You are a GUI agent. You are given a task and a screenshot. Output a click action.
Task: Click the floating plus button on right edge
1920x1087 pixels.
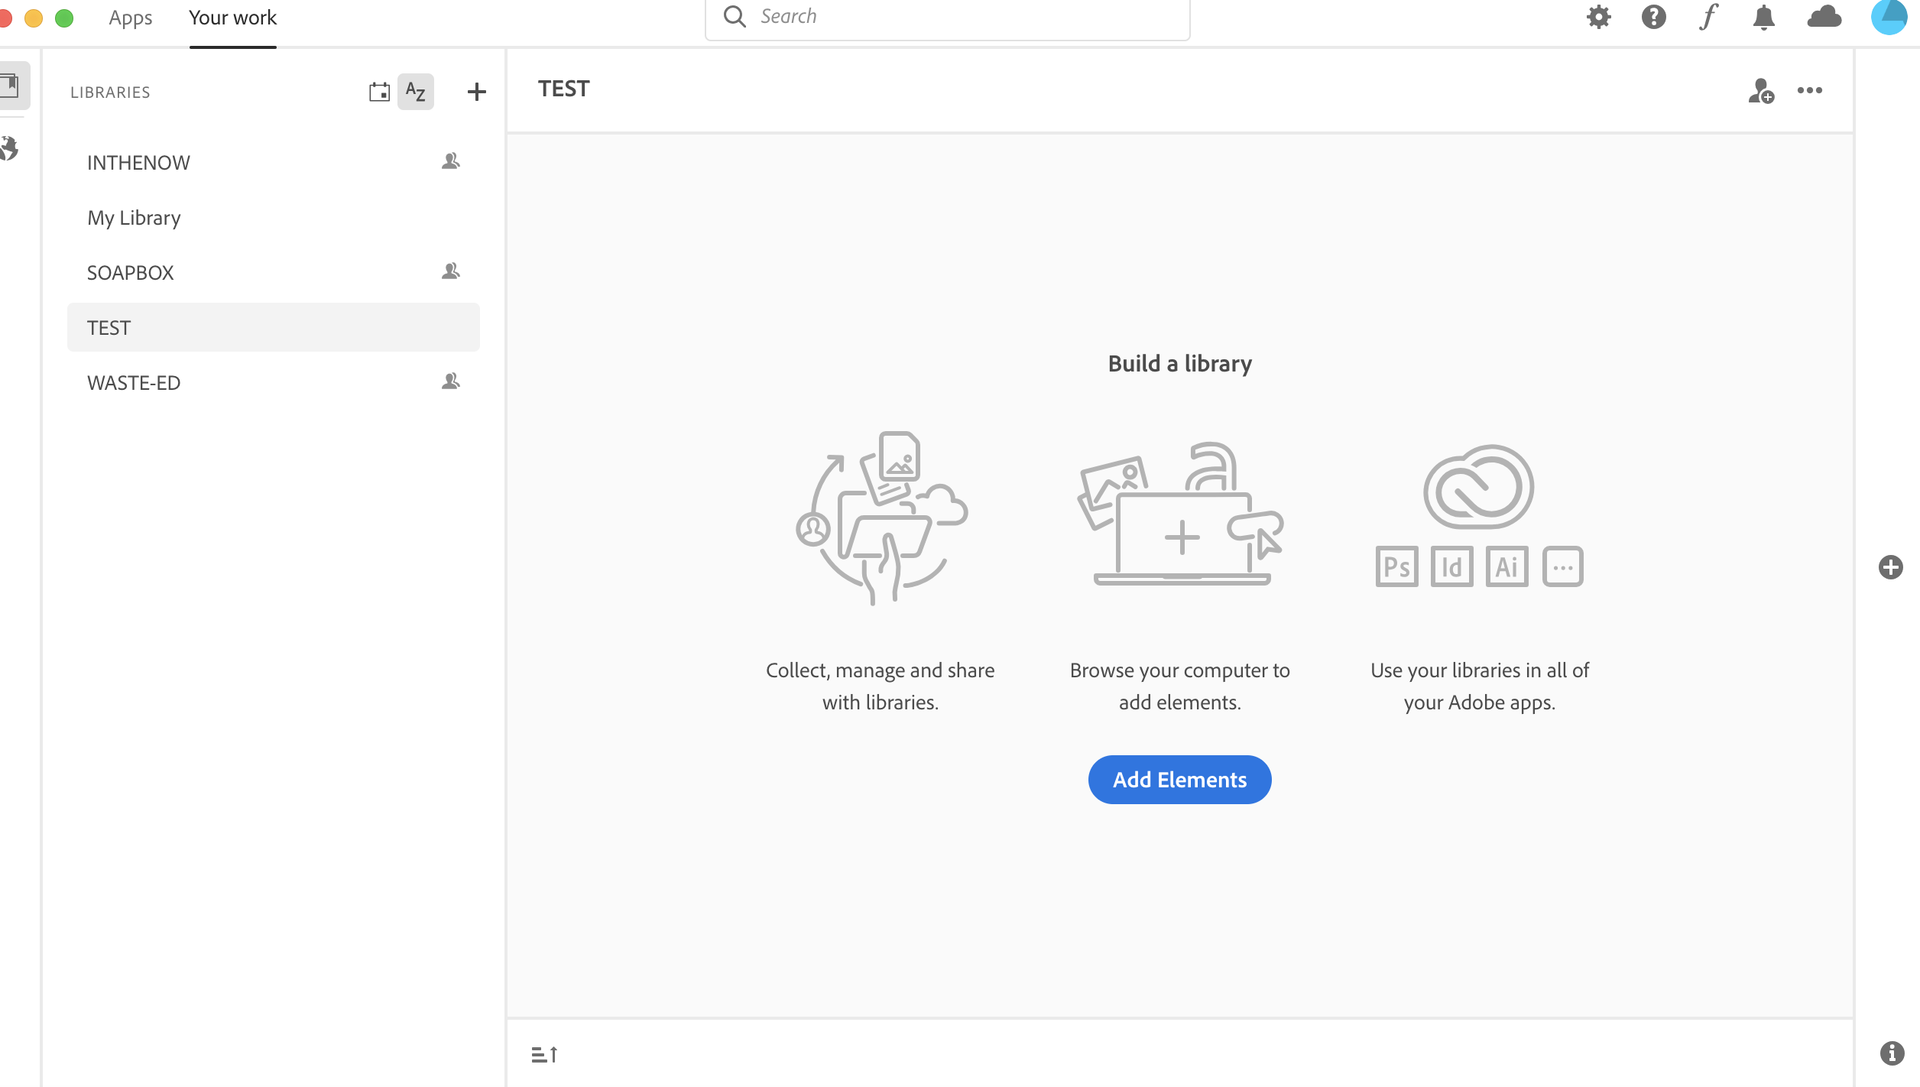[x=1892, y=566]
